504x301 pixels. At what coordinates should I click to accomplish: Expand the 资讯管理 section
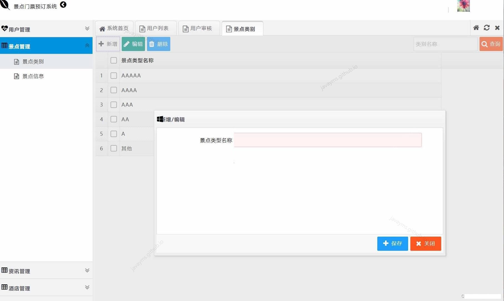[x=87, y=270]
